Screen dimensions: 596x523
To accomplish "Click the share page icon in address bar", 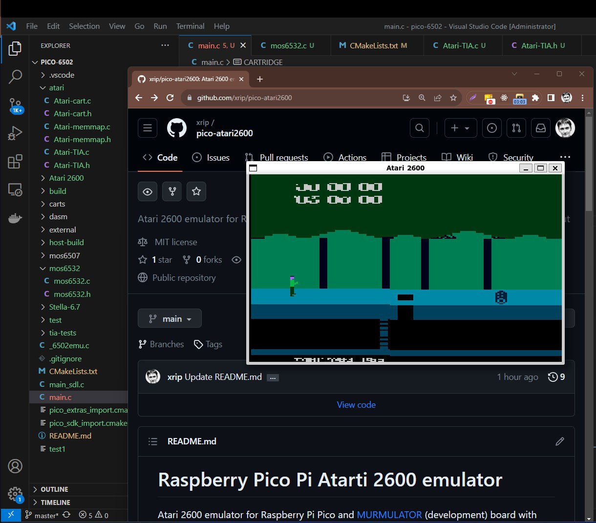I will (x=438, y=98).
